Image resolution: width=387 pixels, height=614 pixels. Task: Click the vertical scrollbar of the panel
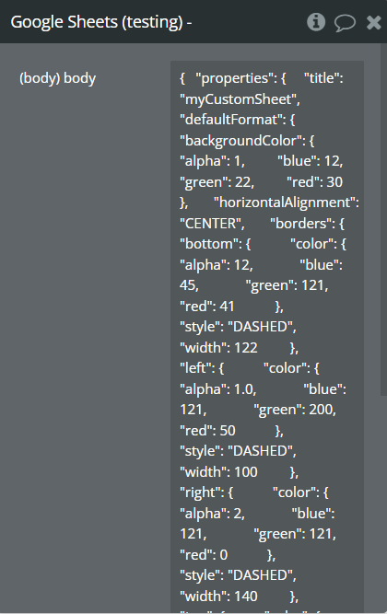(383, 220)
